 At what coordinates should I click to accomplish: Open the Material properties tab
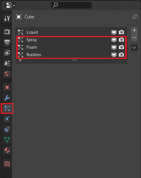pos(7,150)
